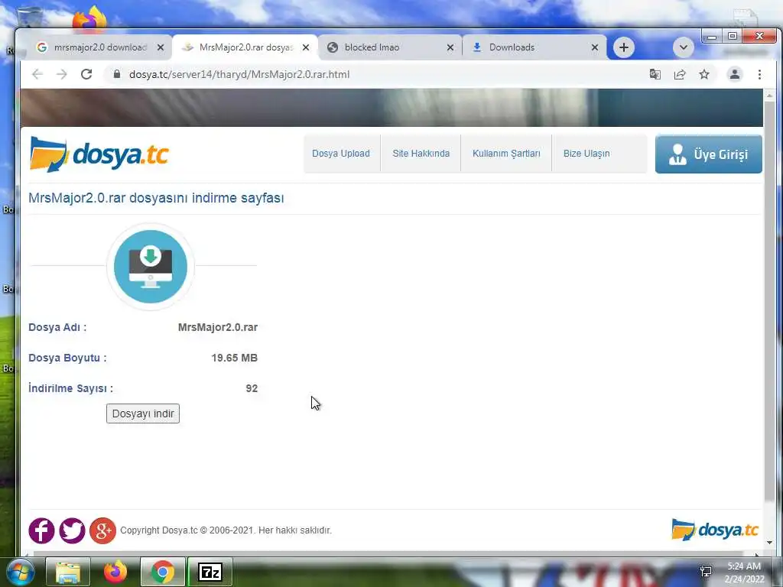Open the Facebook social icon
Viewport: 783px width, 587px height.
pos(41,530)
